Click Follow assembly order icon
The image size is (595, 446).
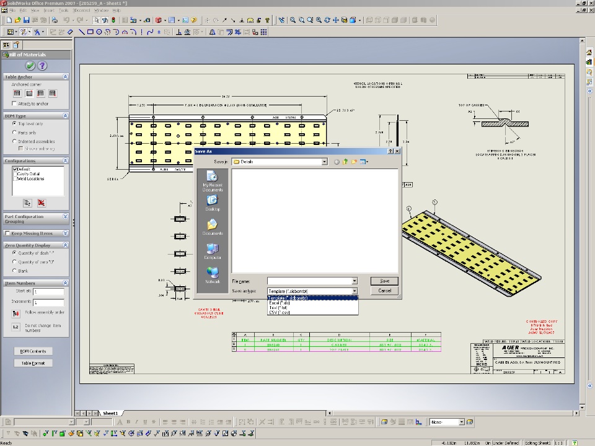click(16, 313)
